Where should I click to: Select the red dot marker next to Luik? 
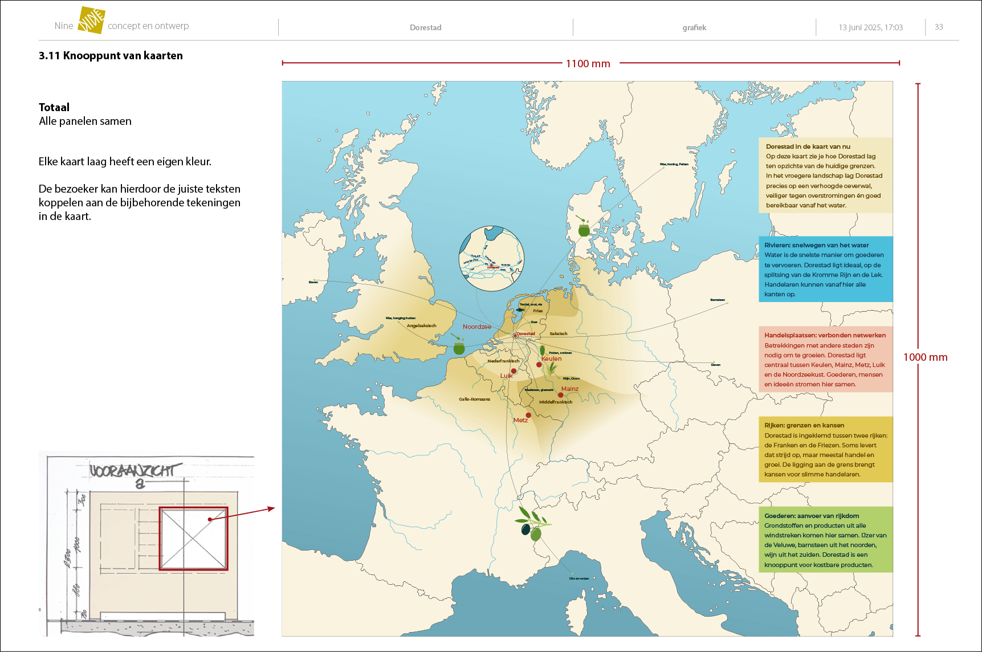point(514,371)
